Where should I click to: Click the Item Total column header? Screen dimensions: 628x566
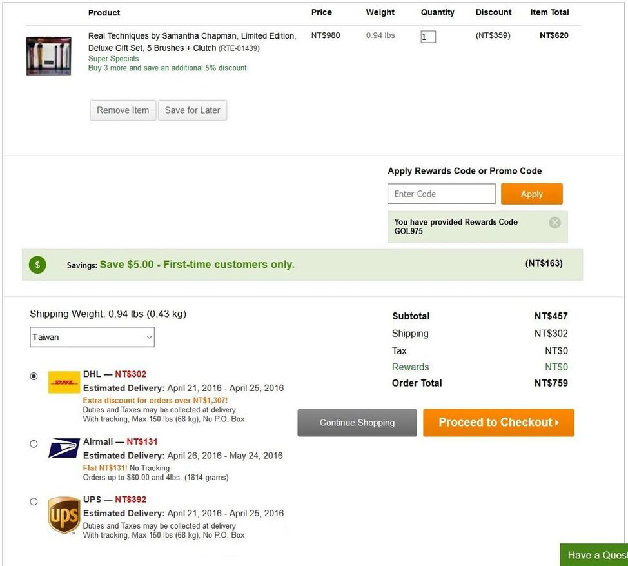549,12
